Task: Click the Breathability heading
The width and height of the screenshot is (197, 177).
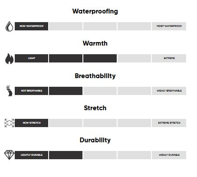Action: 95,76
